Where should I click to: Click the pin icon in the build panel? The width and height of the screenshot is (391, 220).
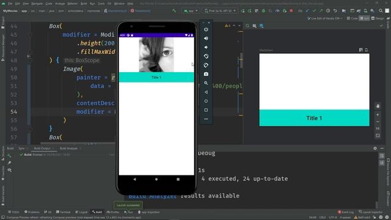(10, 163)
